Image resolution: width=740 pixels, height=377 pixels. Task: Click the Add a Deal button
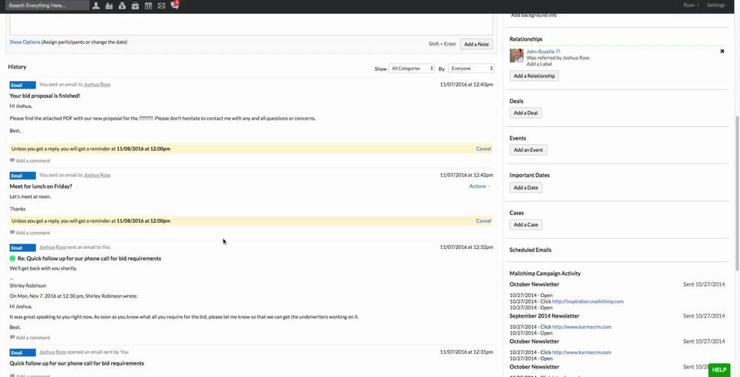tap(526, 113)
